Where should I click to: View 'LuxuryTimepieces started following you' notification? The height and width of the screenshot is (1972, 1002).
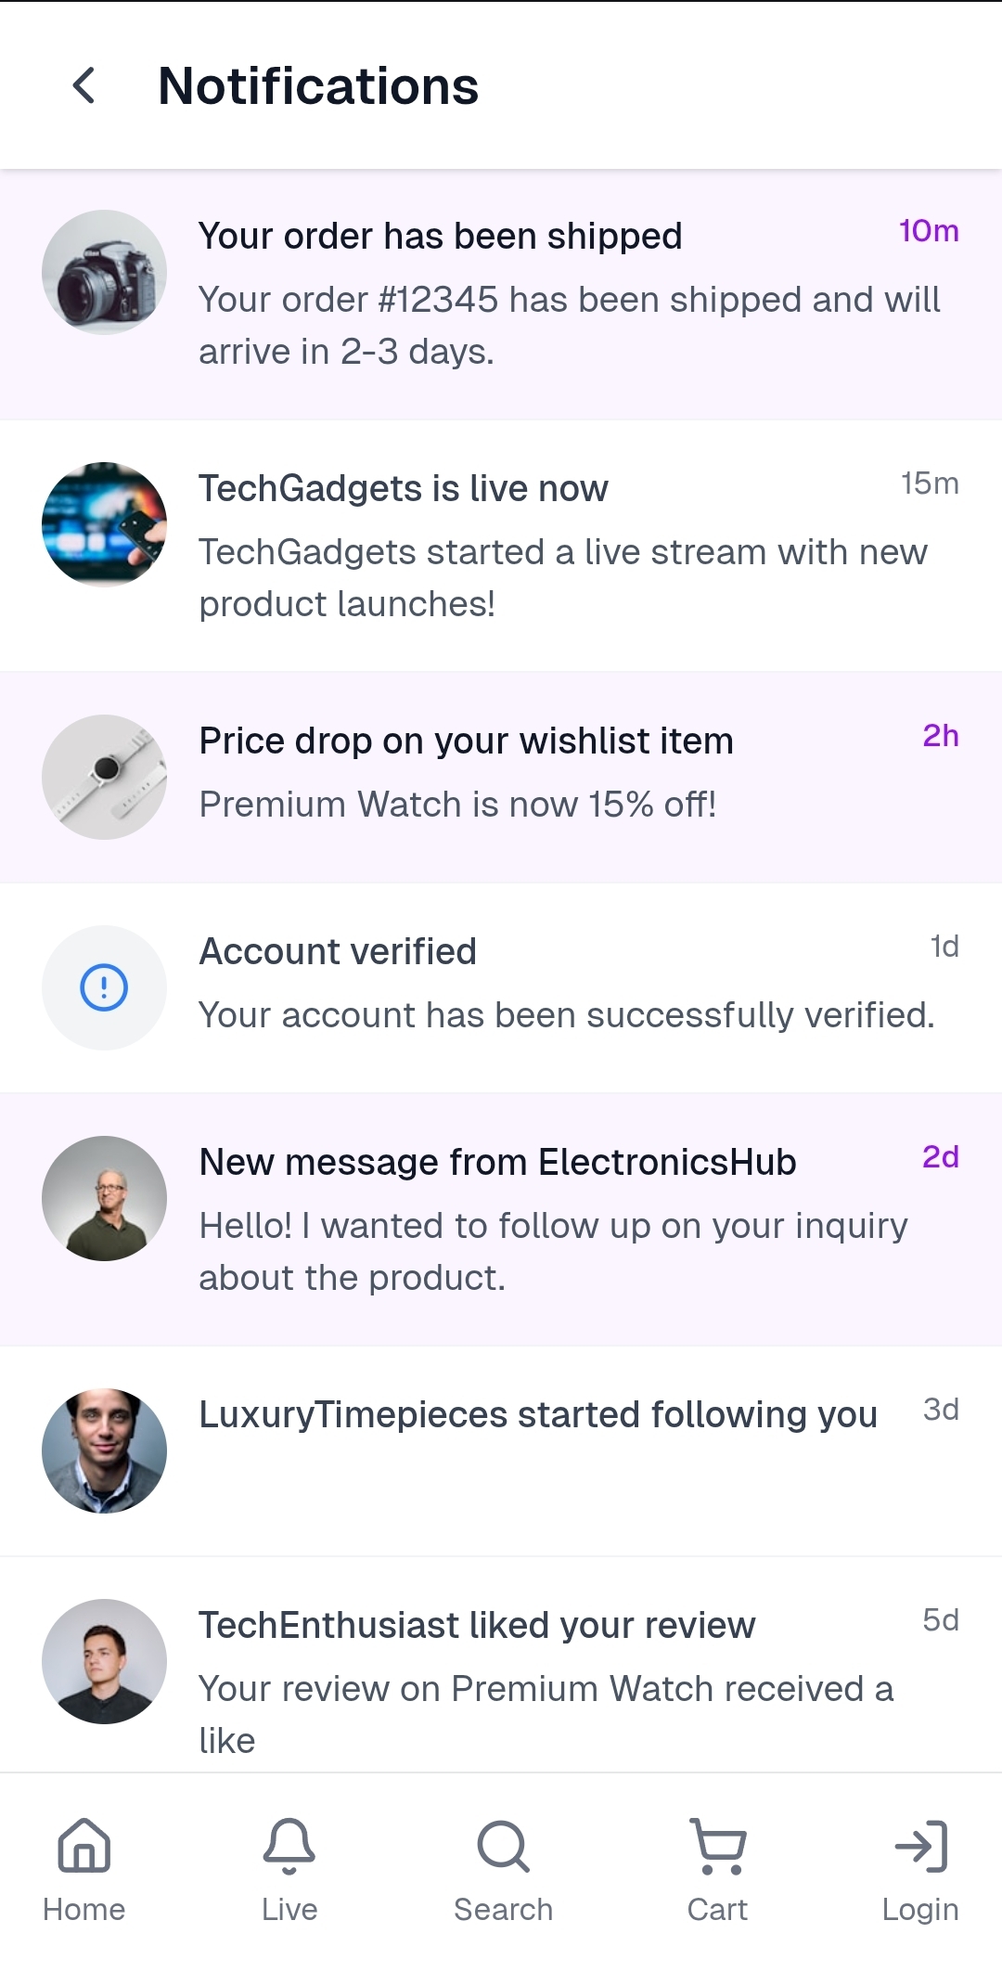[x=538, y=1415]
